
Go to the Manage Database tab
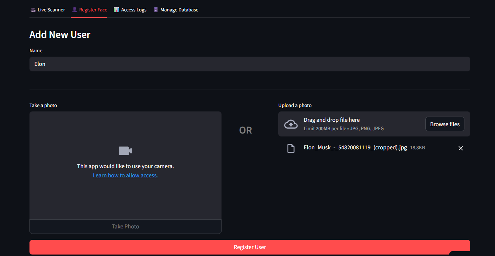(x=176, y=10)
